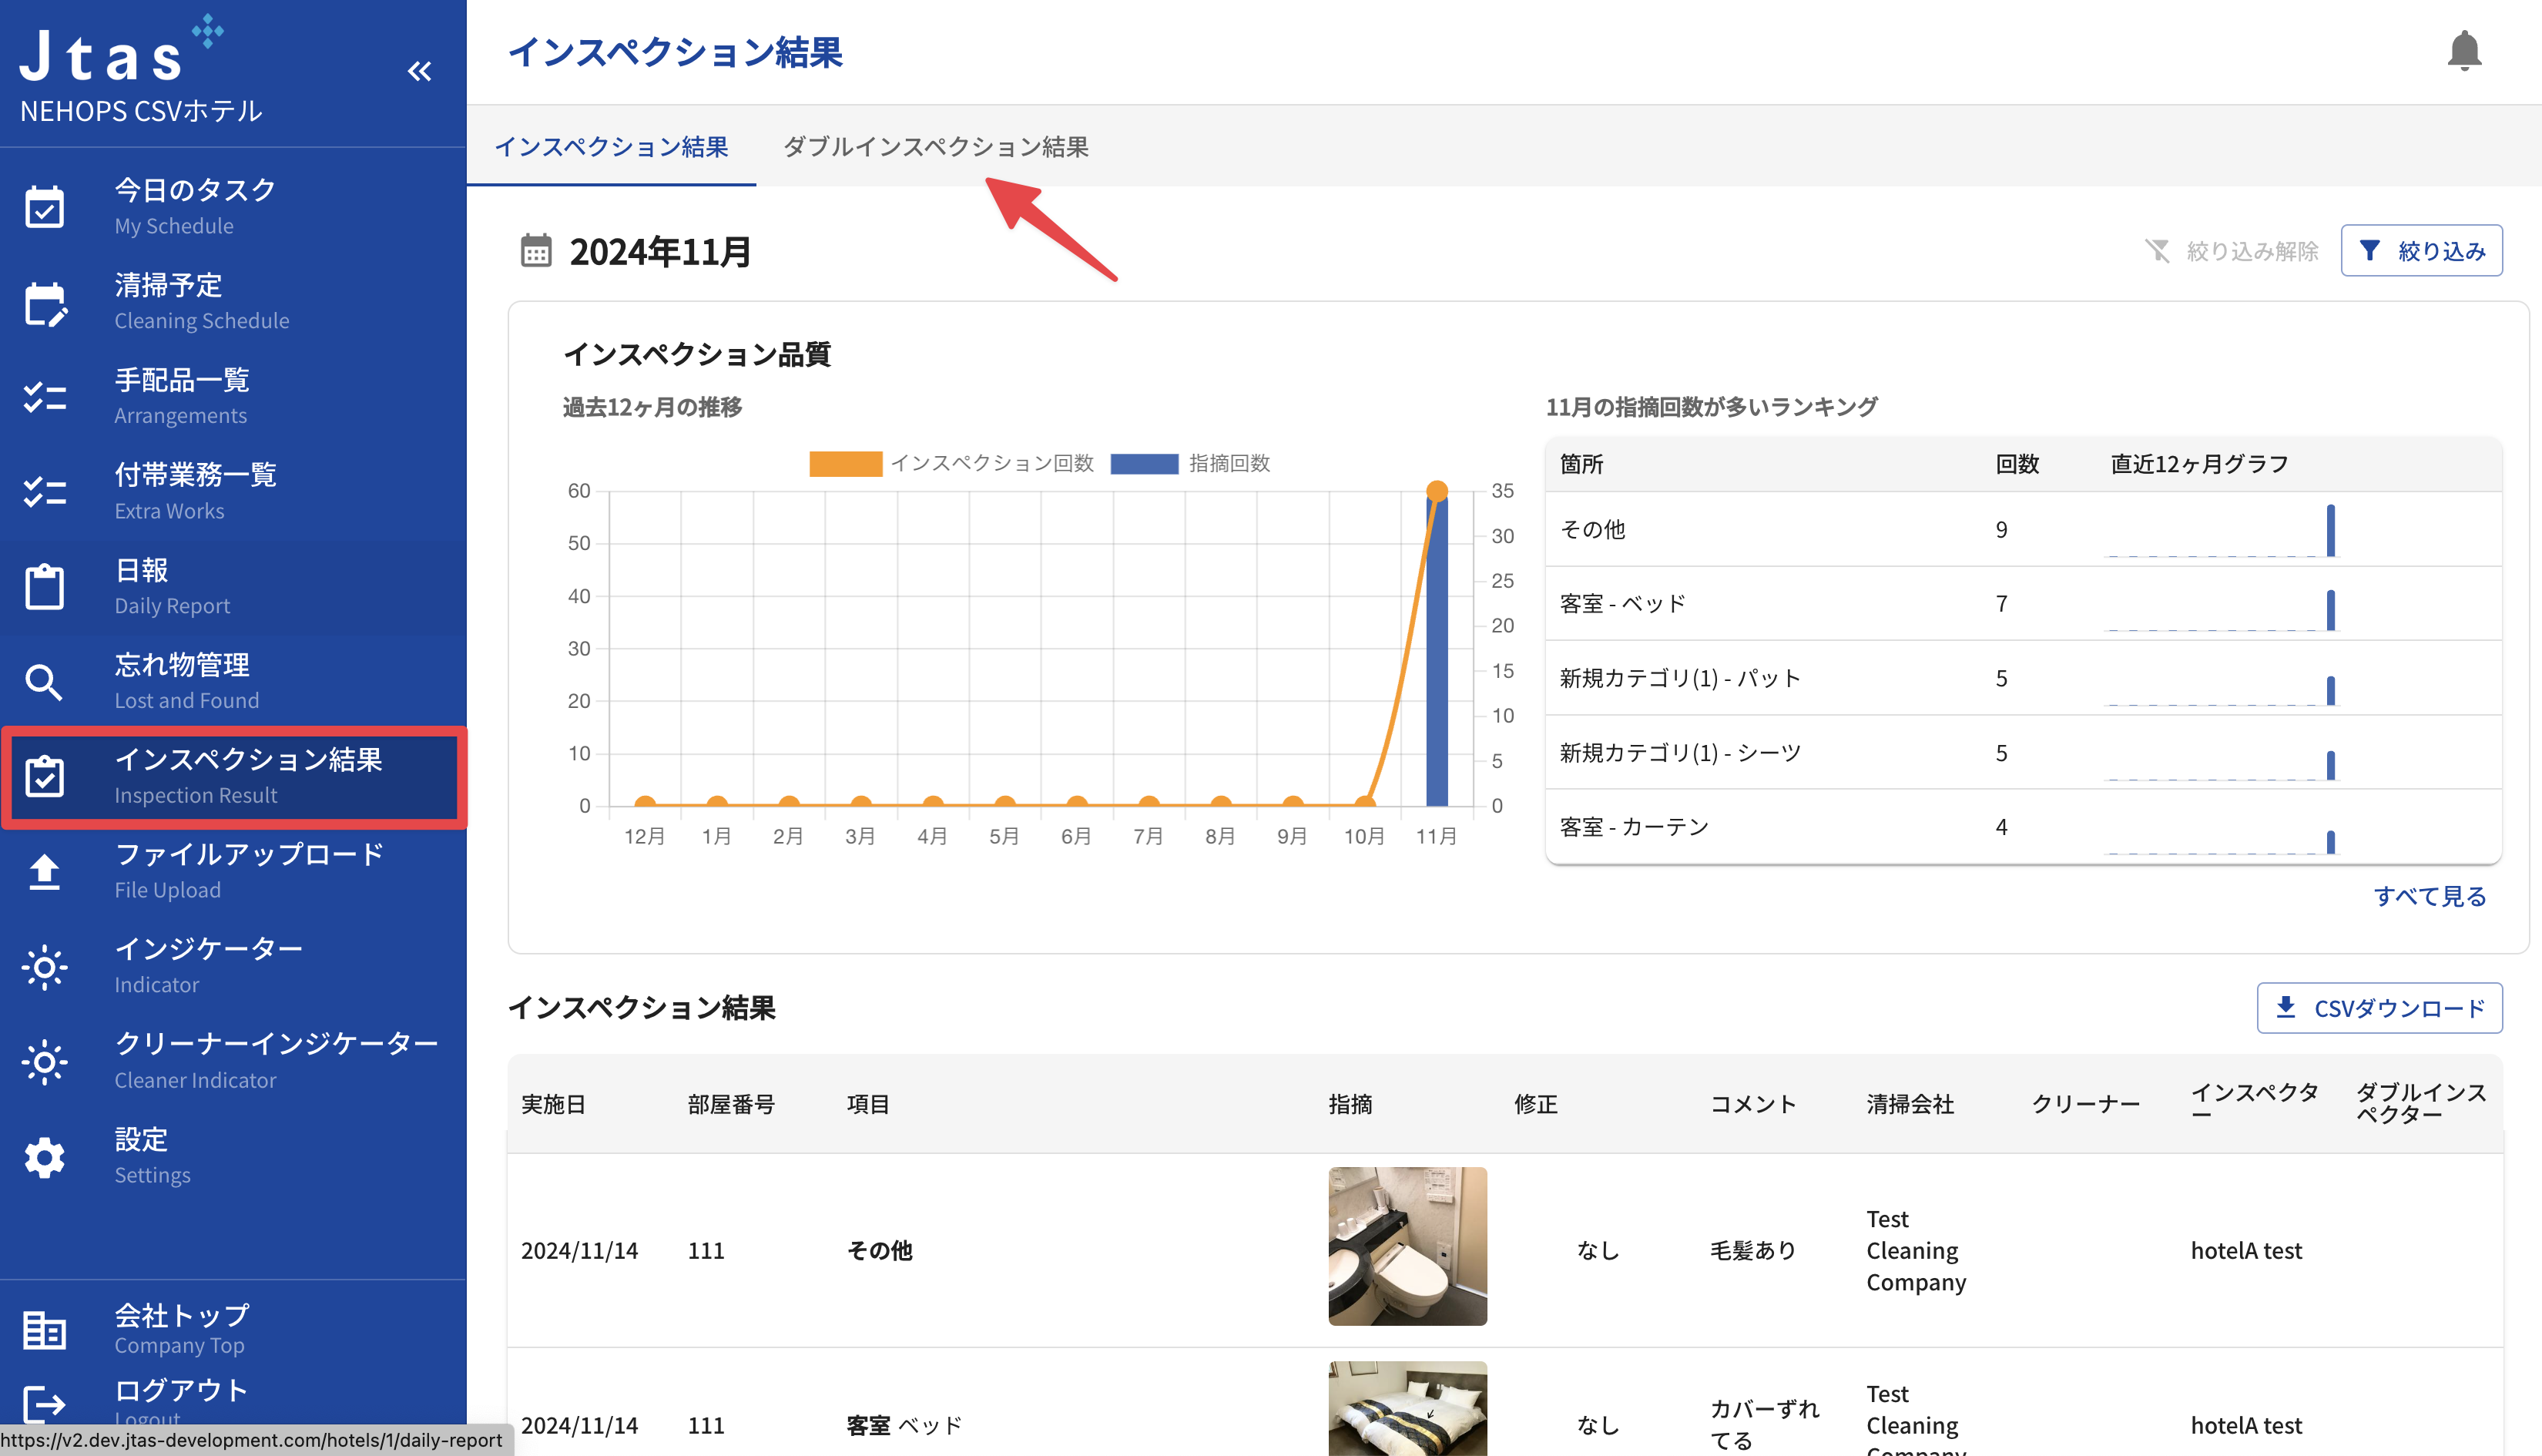The height and width of the screenshot is (1456, 2542).
Task: Select the インスペクション結果 tab
Action: coord(612,147)
